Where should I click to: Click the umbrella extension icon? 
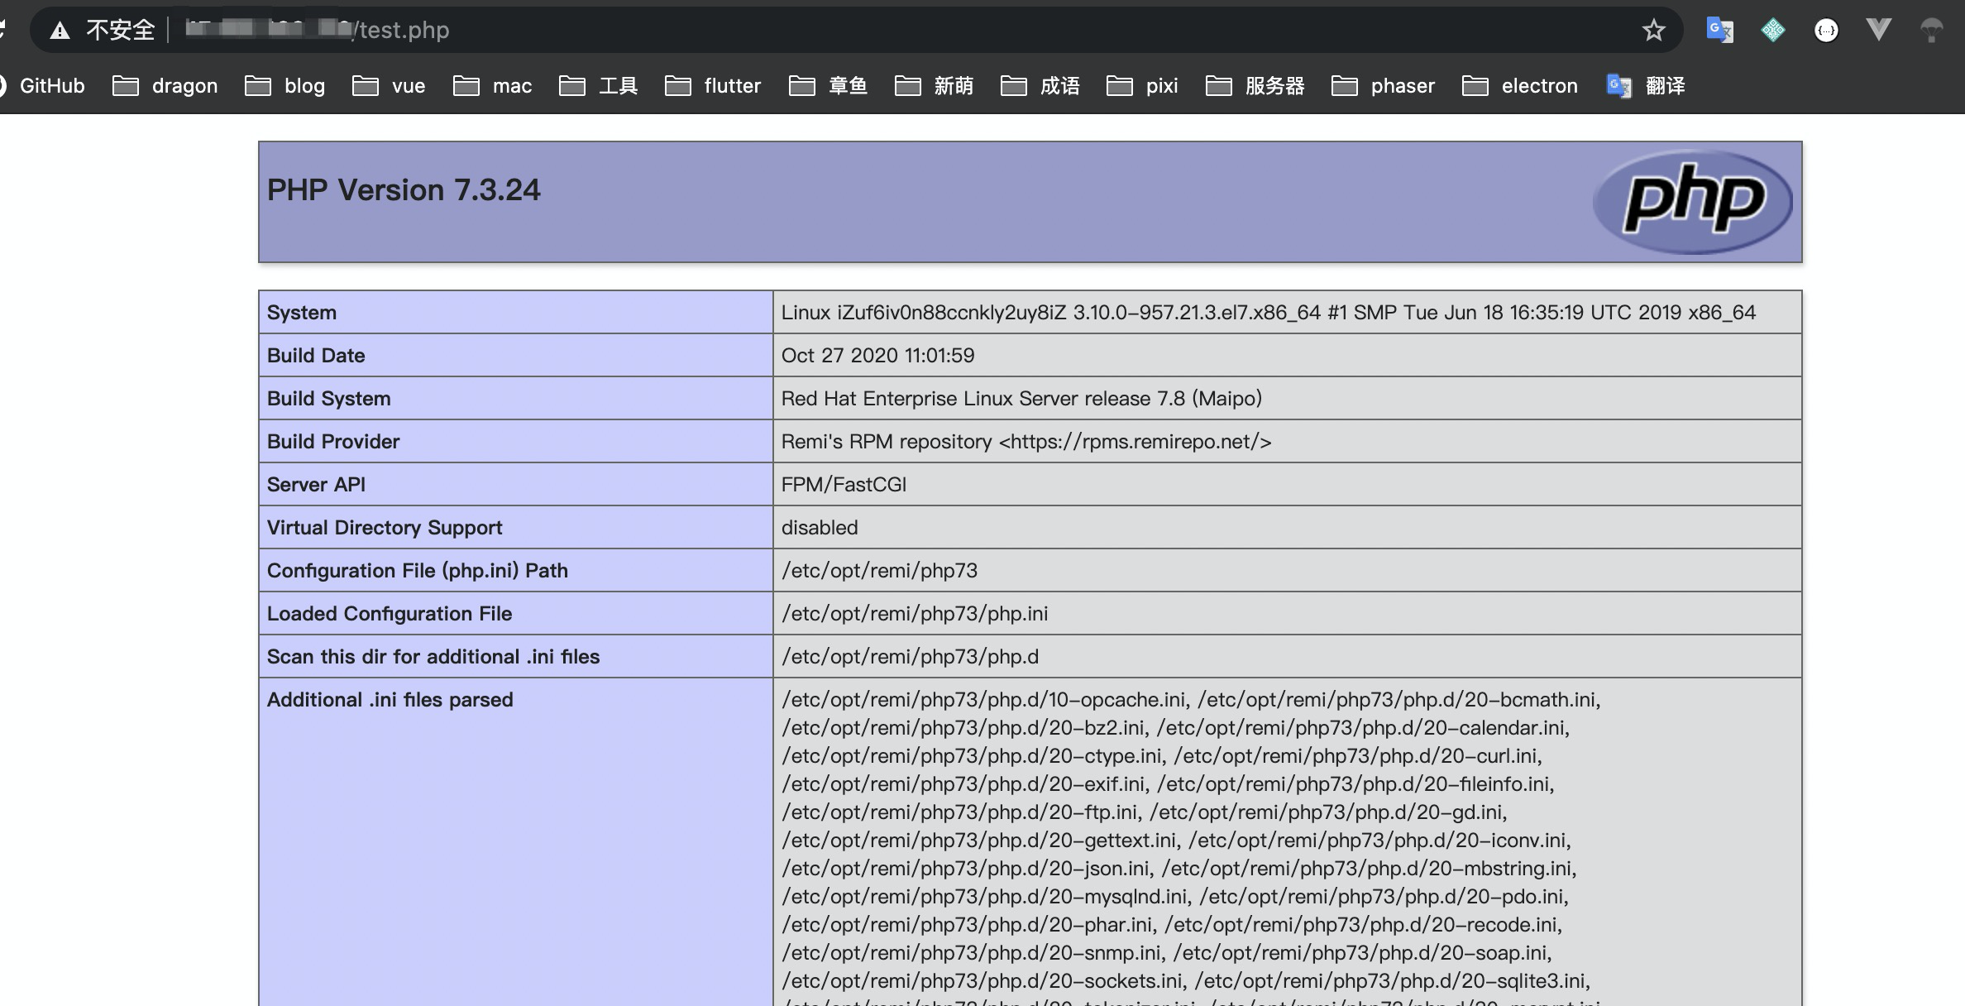point(1932,31)
